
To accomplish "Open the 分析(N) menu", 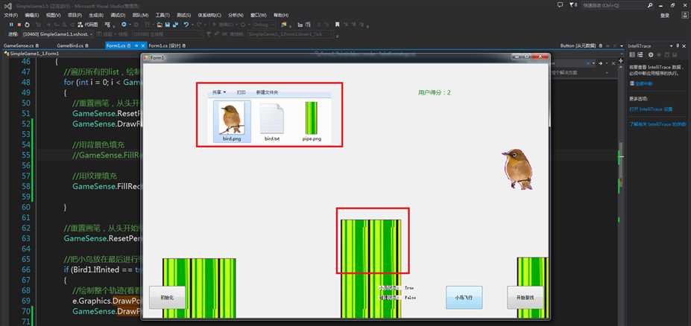I will [236, 15].
